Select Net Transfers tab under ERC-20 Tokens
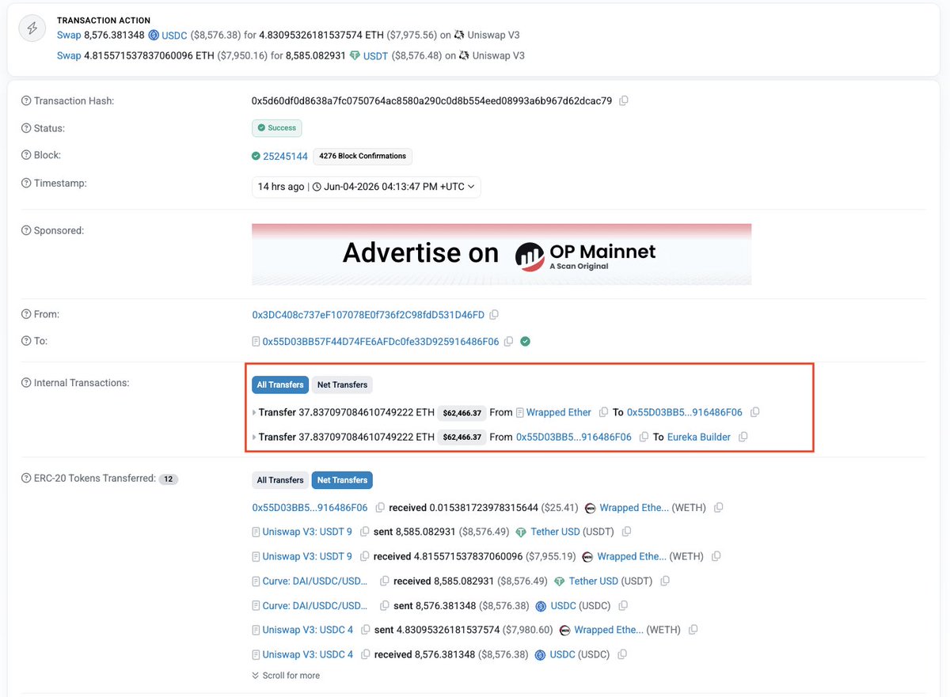 click(x=342, y=480)
